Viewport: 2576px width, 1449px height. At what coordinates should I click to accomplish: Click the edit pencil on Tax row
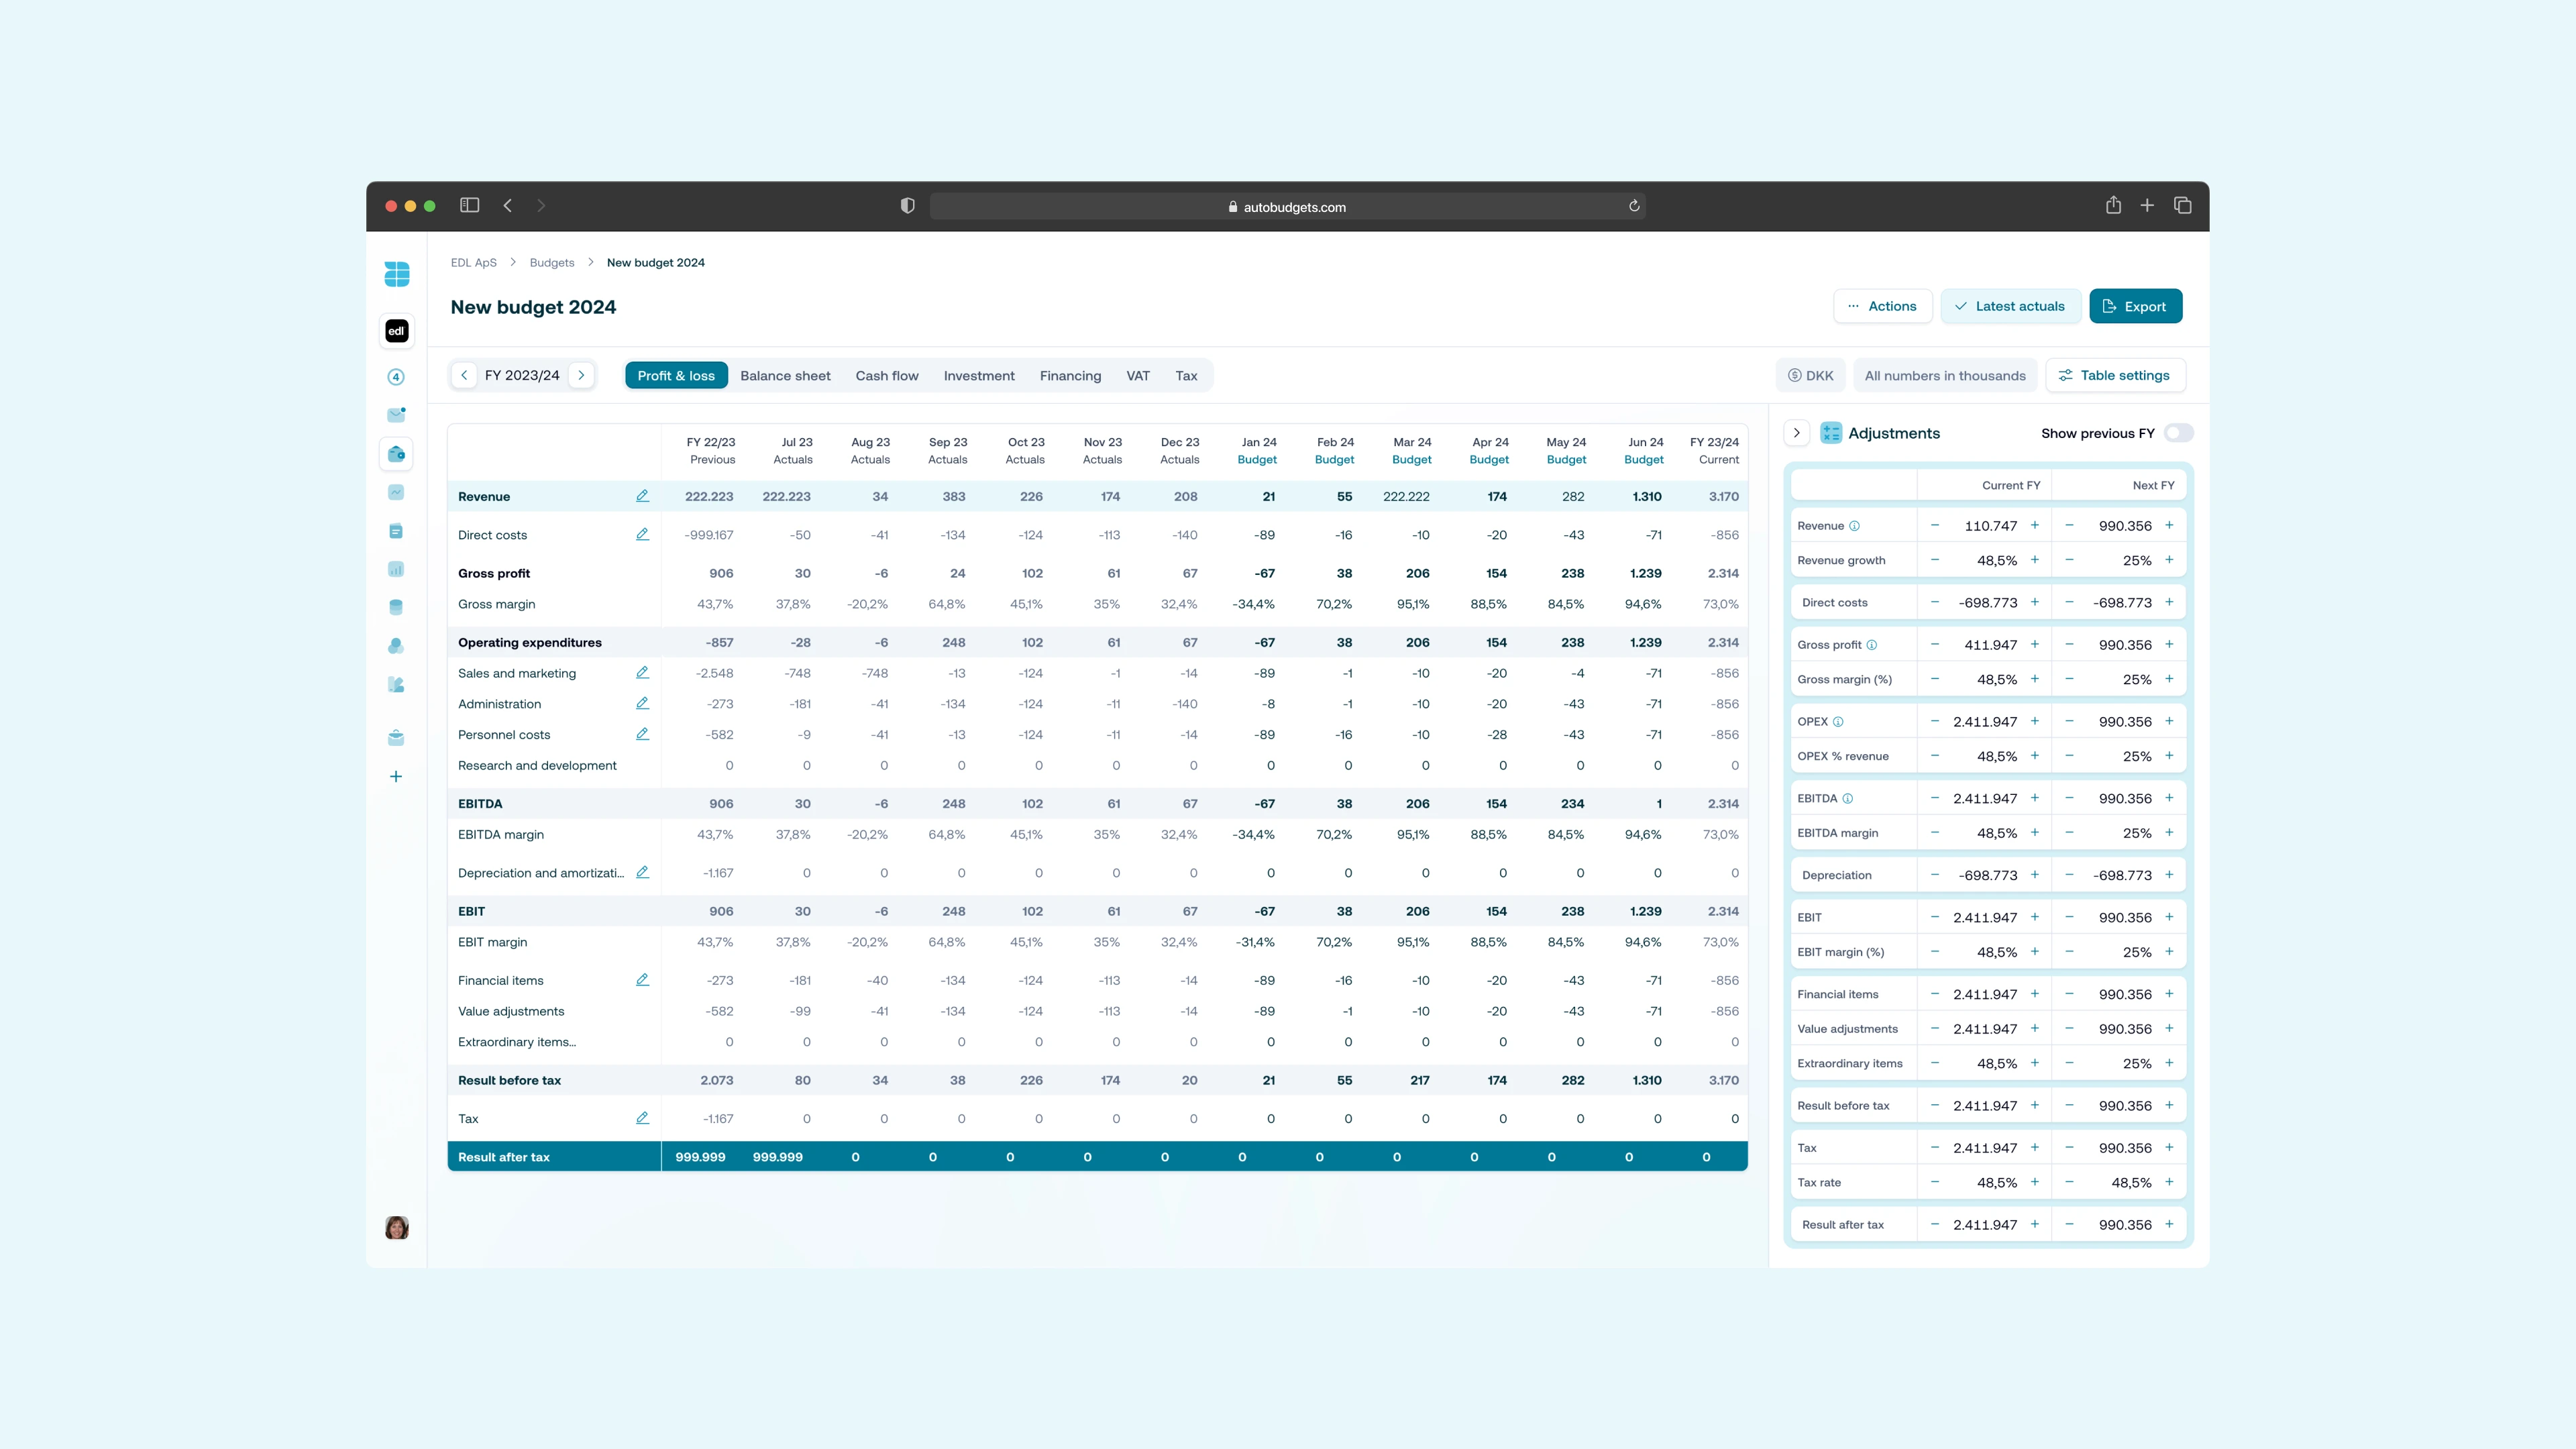point(642,1118)
